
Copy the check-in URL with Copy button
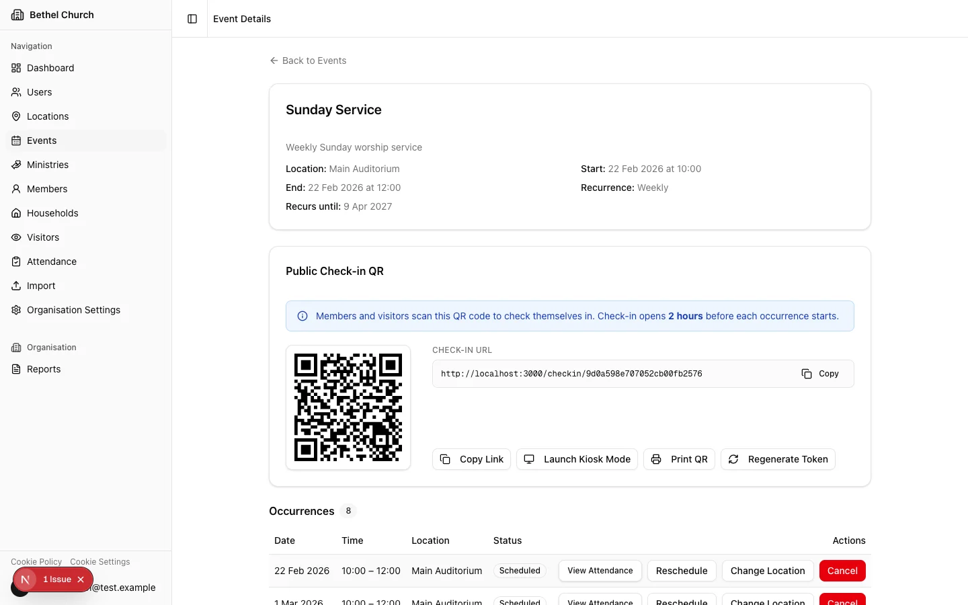pos(820,374)
